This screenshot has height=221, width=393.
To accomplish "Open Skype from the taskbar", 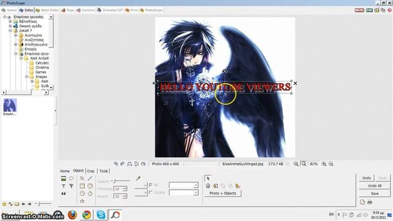I will click(101, 215).
